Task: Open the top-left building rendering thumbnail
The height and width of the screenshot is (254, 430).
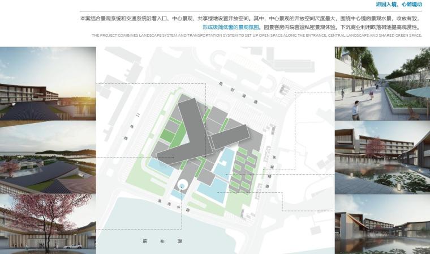Action: [48, 83]
